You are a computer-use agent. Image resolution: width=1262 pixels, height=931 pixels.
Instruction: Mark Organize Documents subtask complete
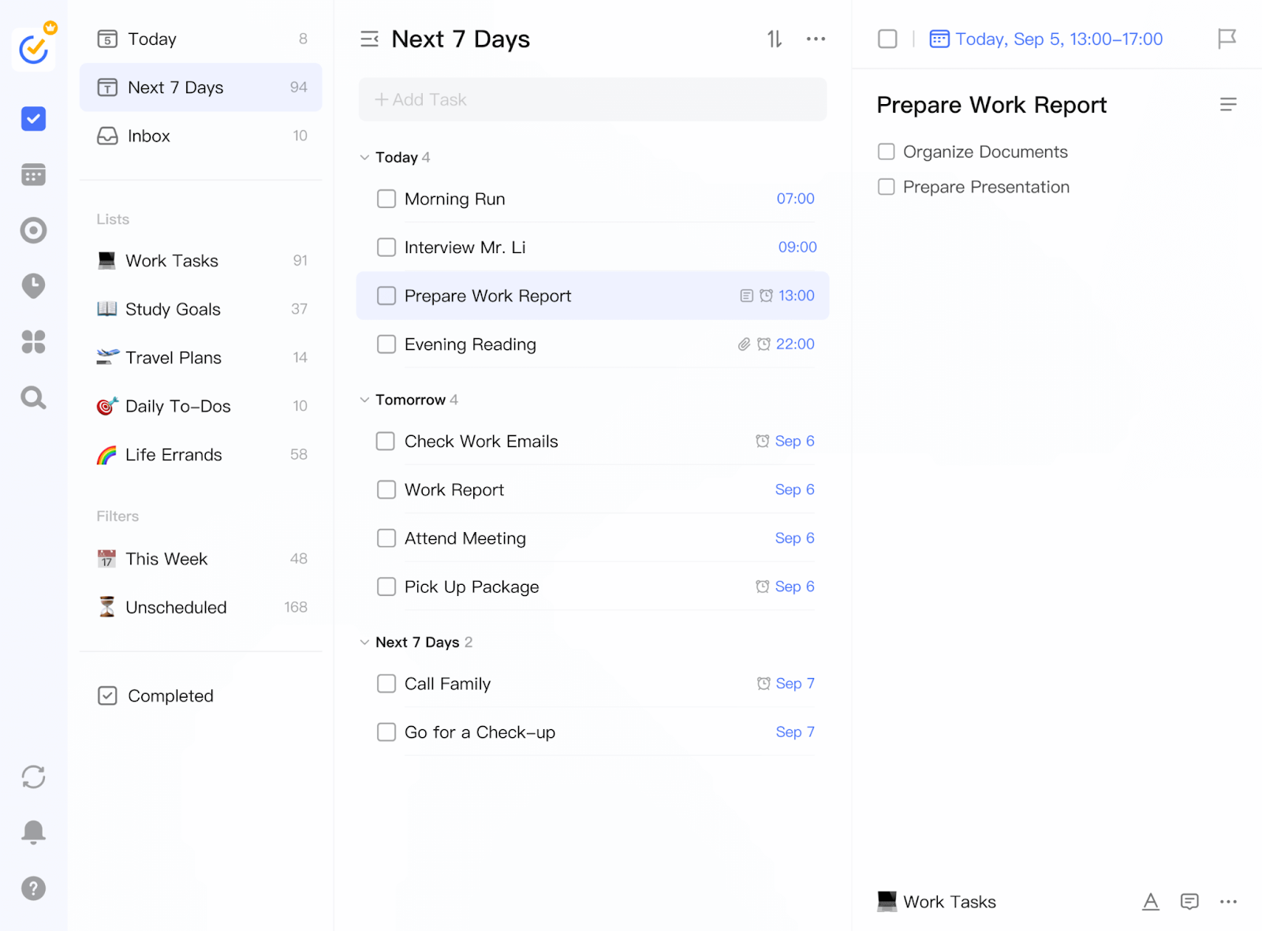886,151
